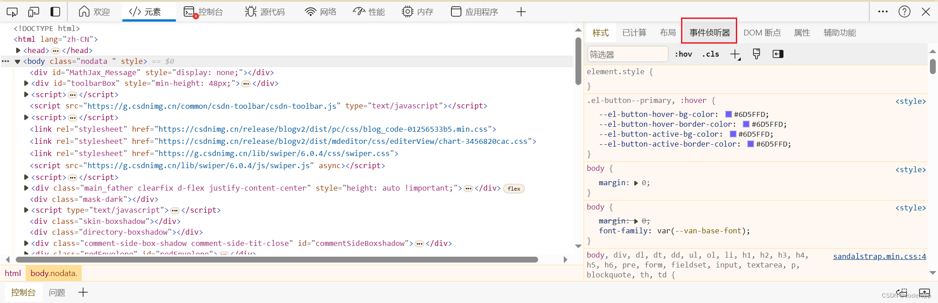Screen dimensions: 938x303
Task: Close DevTools with the X icon
Action: click(926, 12)
